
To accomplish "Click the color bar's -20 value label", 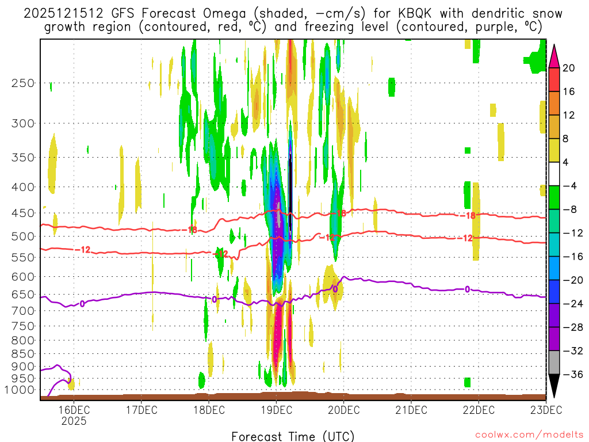I will 573,280.
